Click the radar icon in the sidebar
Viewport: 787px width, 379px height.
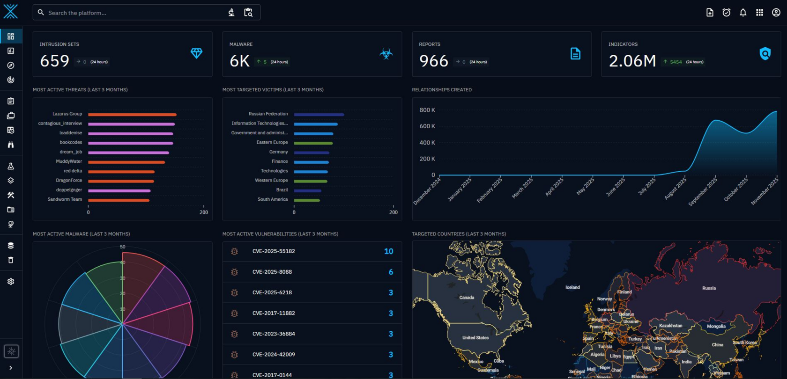[x=11, y=80]
